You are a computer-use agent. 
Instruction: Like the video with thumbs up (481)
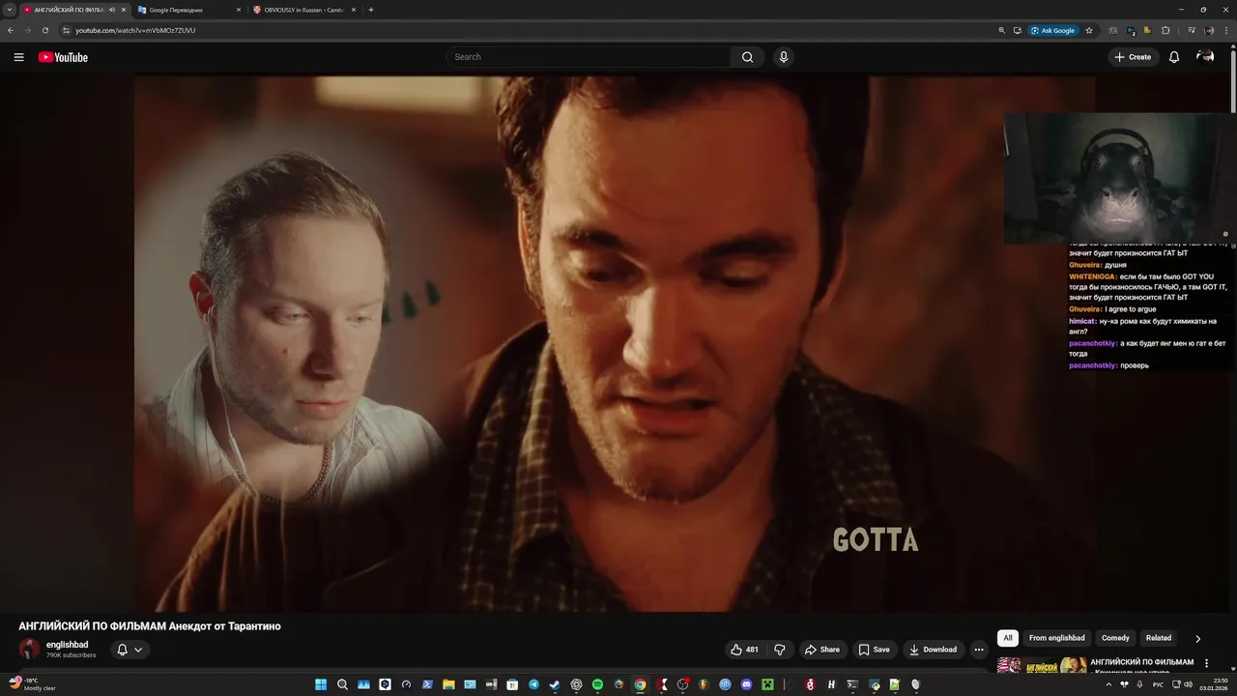click(744, 650)
